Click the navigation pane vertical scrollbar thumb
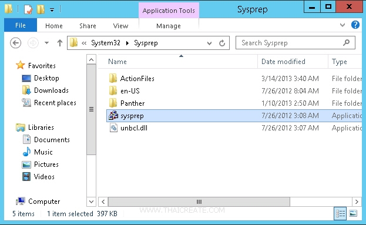The height and width of the screenshot is (225, 366). 91,109
